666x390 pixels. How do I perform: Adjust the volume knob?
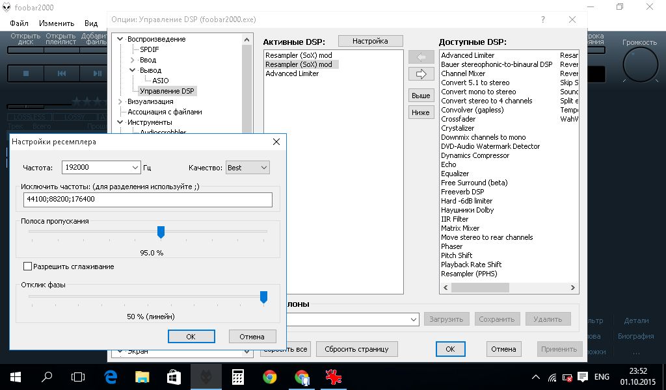(640, 65)
